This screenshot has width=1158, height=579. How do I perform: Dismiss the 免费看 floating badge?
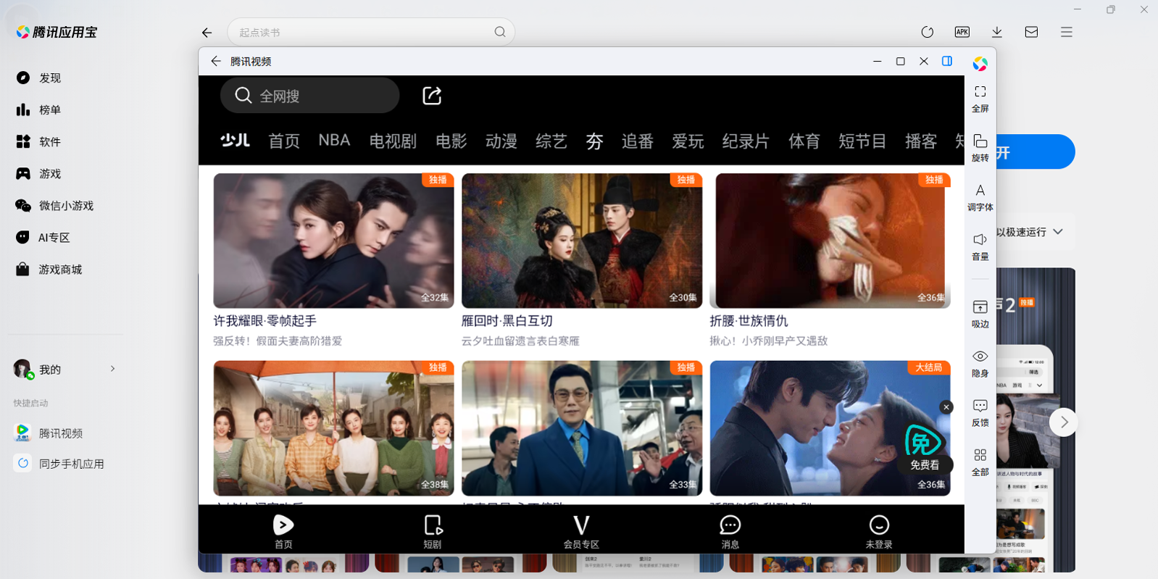pos(946,407)
